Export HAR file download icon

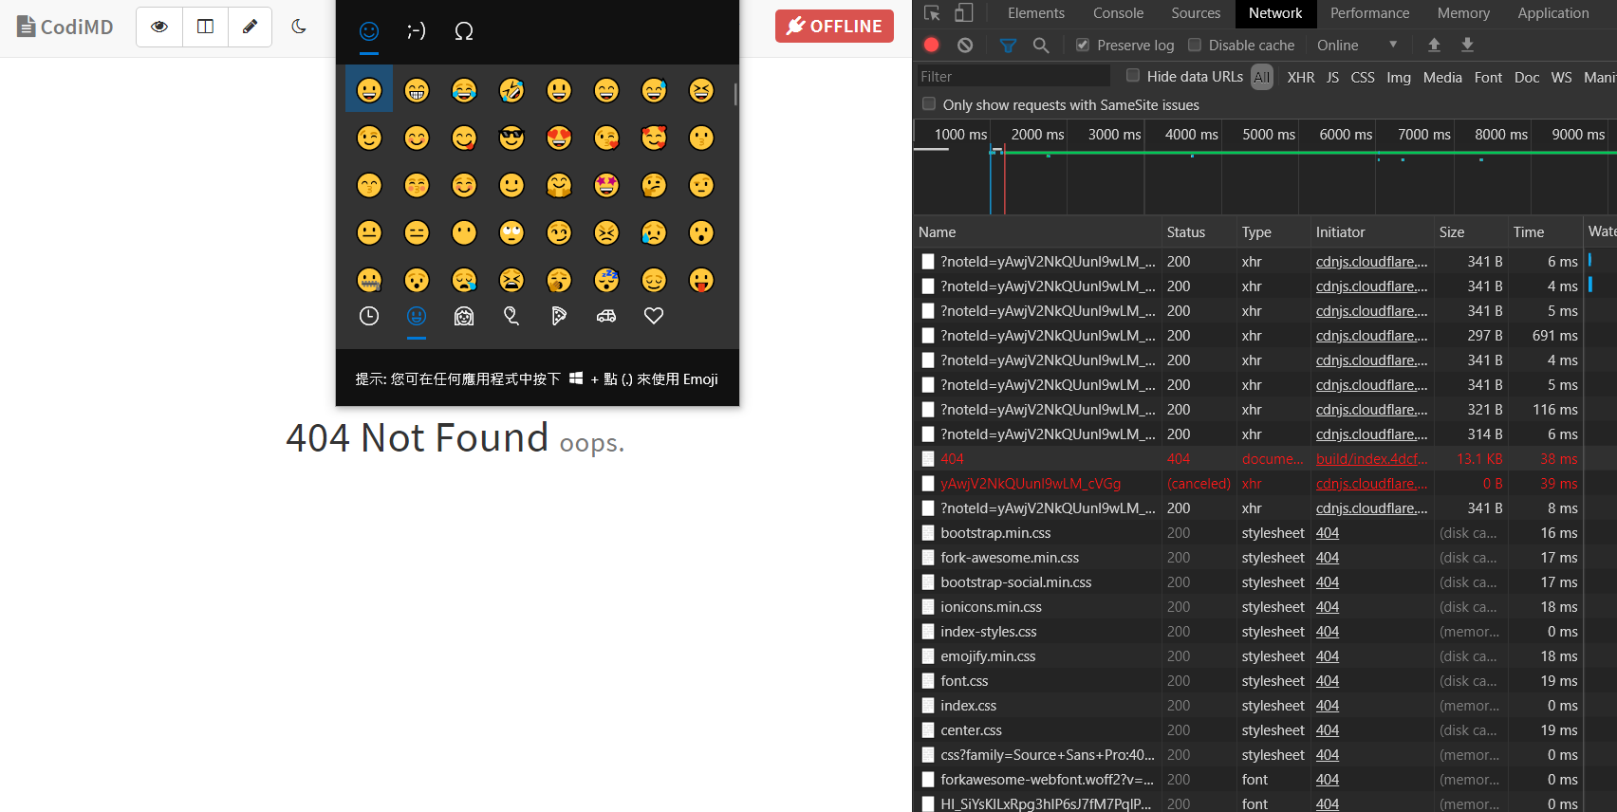coord(1467,45)
